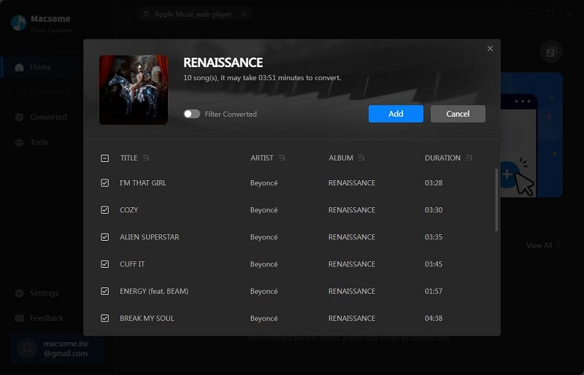Click the Tools briefcase icon in sidebar
The image size is (584, 375).
click(x=20, y=142)
